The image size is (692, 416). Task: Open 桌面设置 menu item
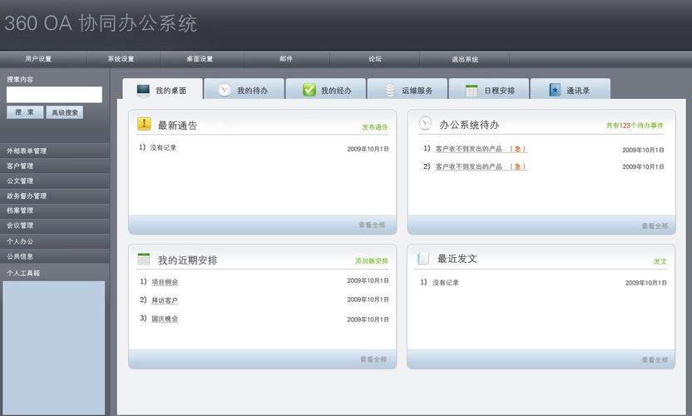(x=200, y=59)
